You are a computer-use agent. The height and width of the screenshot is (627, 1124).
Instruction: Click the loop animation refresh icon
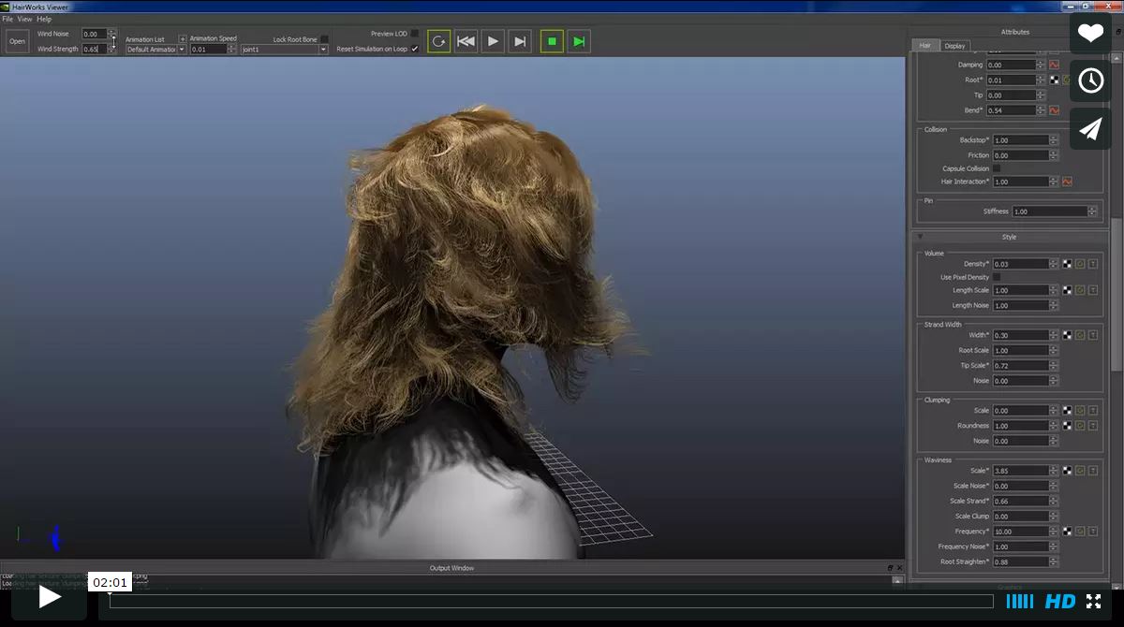tap(438, 41)
